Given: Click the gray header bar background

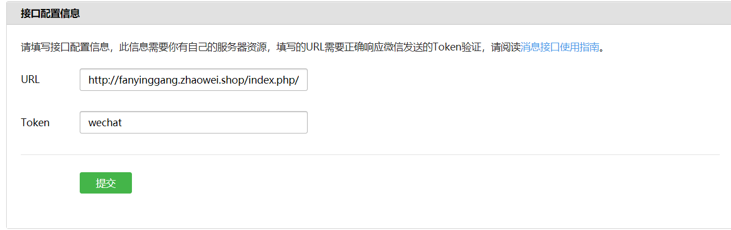Looking at the screenshot, I should [393, 13].
